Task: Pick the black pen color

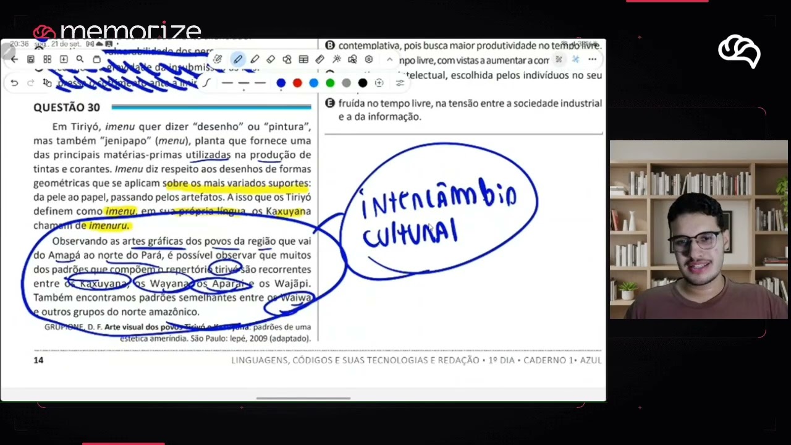Action: coord(363,83)
